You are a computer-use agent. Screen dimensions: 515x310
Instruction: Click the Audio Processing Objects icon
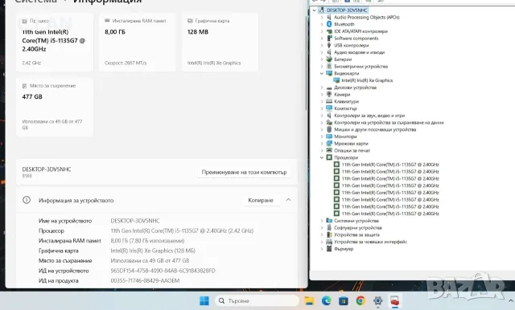tap(329, 18)
